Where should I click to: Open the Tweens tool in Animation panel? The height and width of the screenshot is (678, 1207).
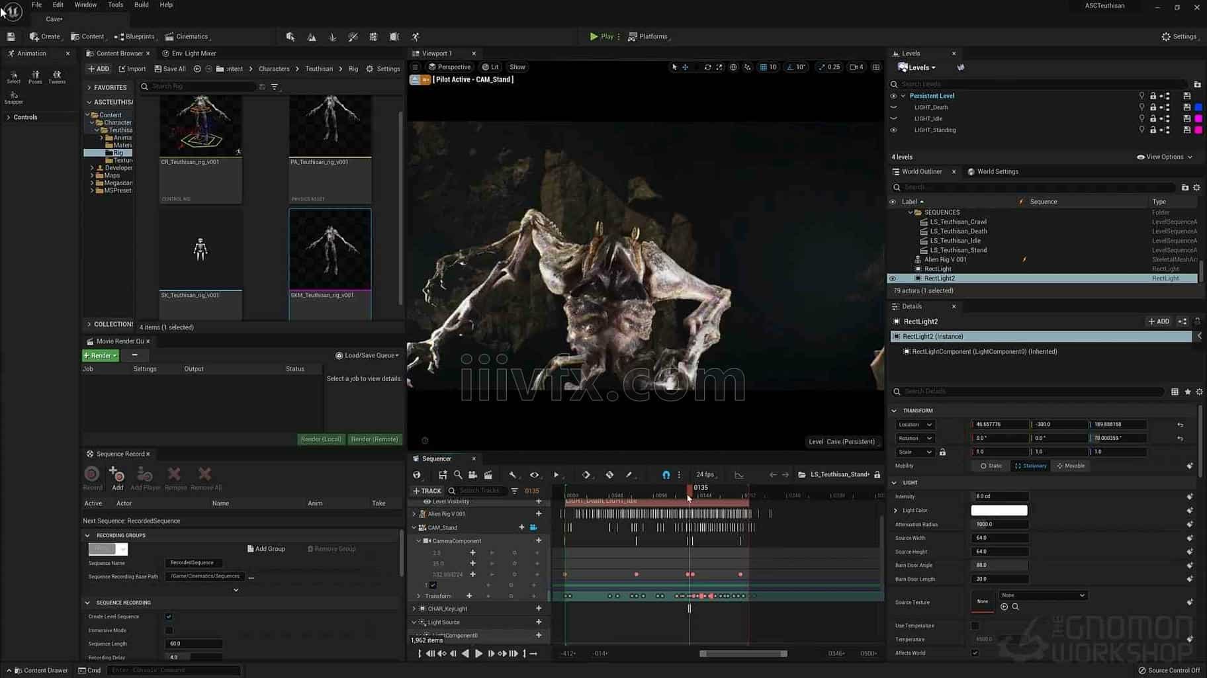pos(57,77)
